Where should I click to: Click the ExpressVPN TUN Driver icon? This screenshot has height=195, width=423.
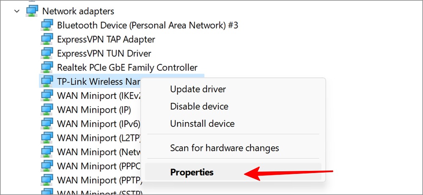point(46,53)
